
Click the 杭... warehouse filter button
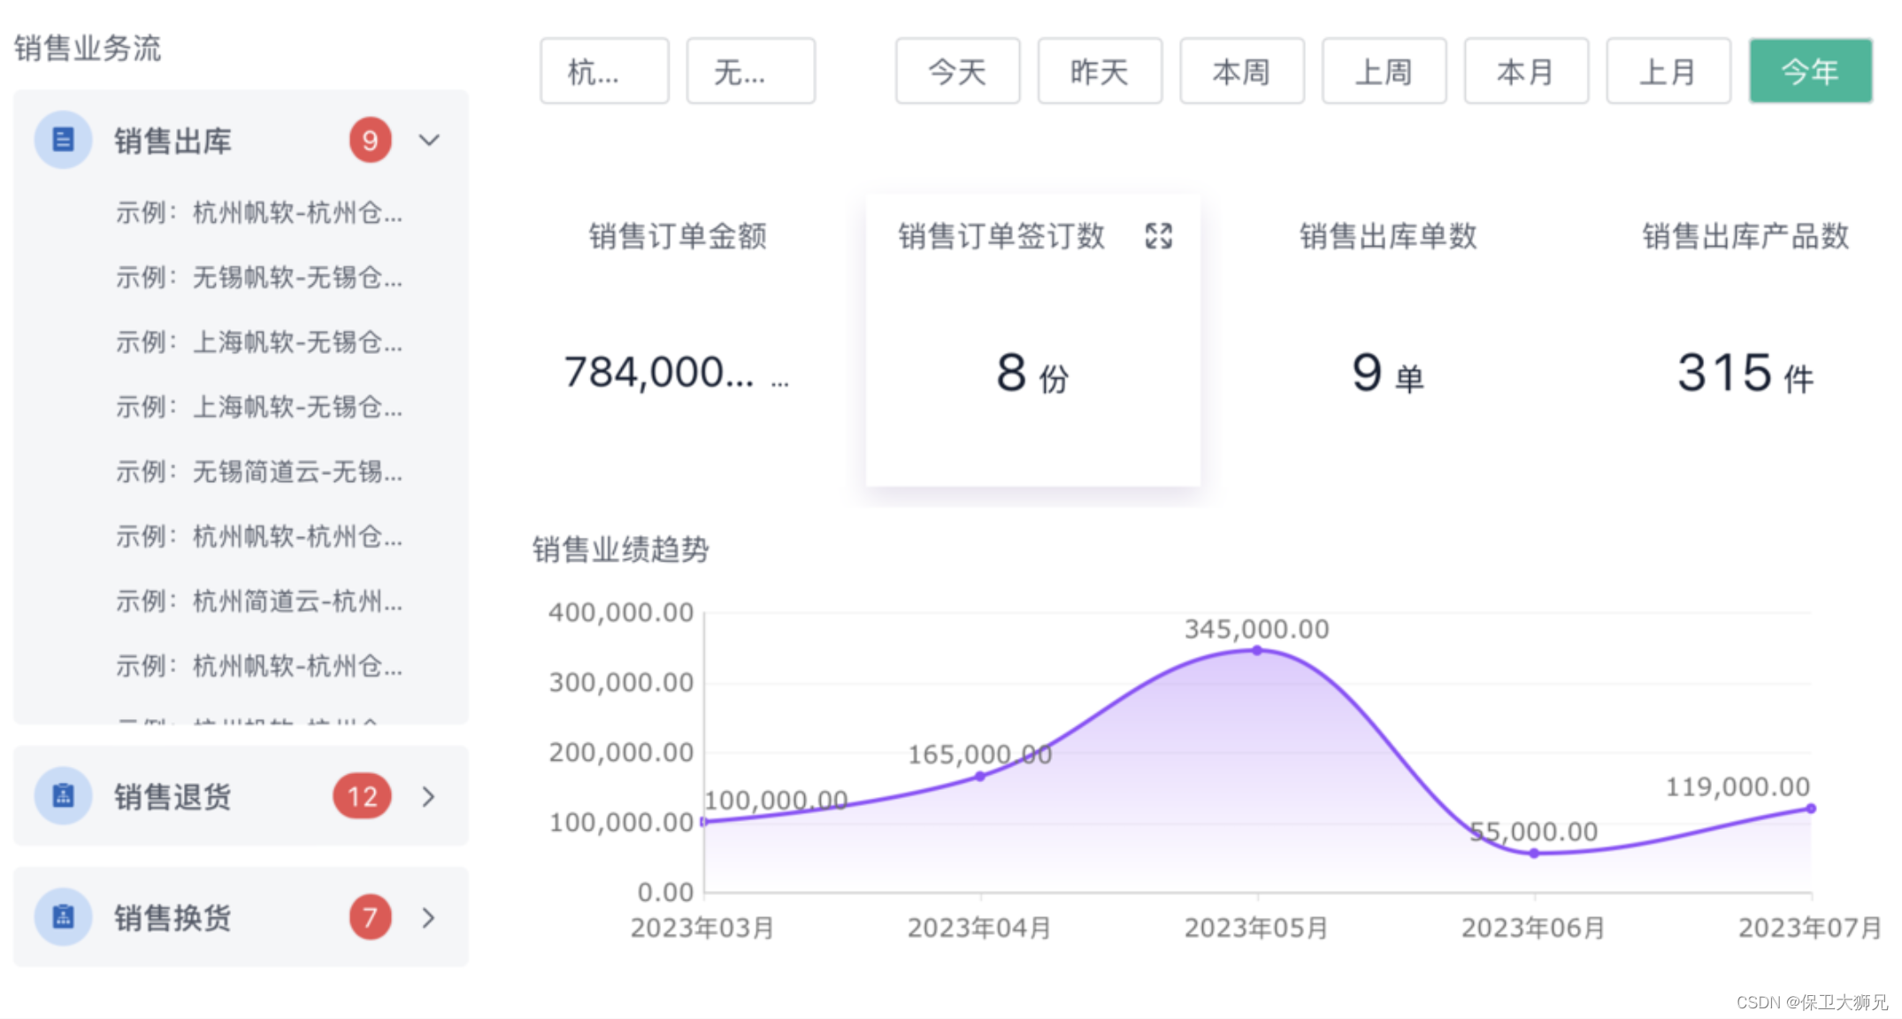click(x=604, y=71)
